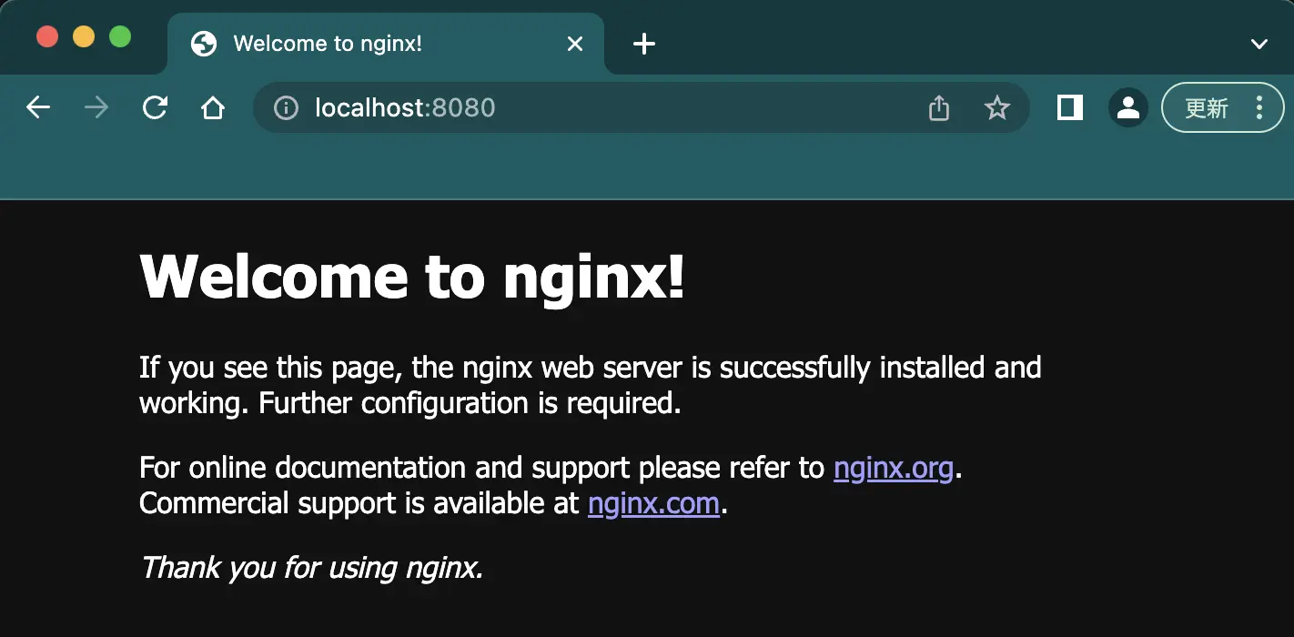1294x637 pixels.
Task: Click the globe favicon on the tab
Action: (x=204, y=43)
